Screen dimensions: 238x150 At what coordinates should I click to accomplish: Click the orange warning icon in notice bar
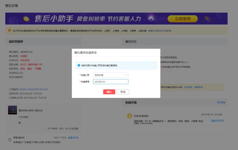click(x=9, y=31)
